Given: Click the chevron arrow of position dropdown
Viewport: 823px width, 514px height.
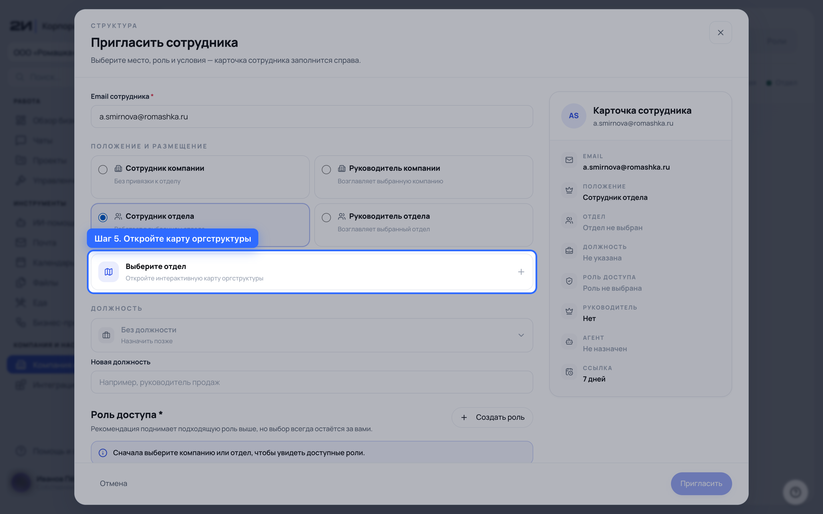Looking at the screenshot, I should click(521, 335).
